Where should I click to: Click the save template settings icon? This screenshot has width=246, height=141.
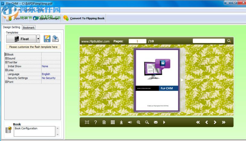tap(47, 39)
